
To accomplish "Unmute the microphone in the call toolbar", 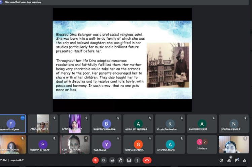I will pyautogui.click(x=95, y=160).
